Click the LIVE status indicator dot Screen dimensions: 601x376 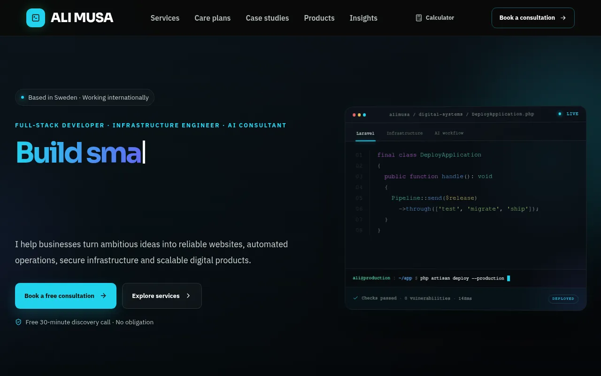pyautogui.click(x=560, y=114)
